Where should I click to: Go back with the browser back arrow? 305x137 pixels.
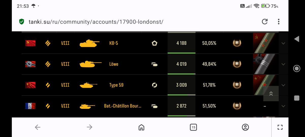[x=38, y=127]
